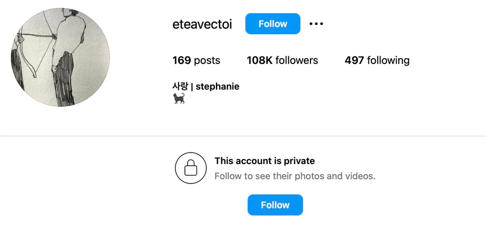Click "Follow to see their photos and videos" text

pyautogui.click(x=295, y=176)
